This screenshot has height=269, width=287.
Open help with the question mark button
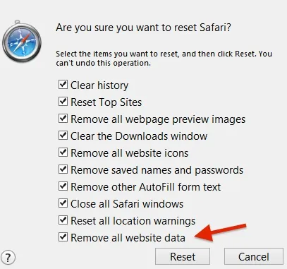tap(8, 257)
